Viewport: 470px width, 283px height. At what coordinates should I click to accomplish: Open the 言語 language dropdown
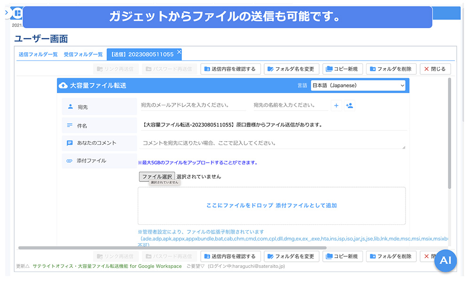(358, 86)
